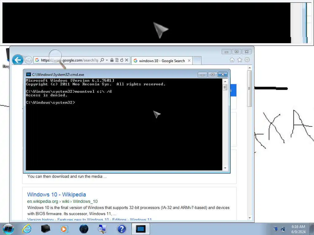Image resolution: width=314 pixels, height=235 pixels.
Task: Open Windows Media Player from the taskbar
Action: tap(64, 229)
